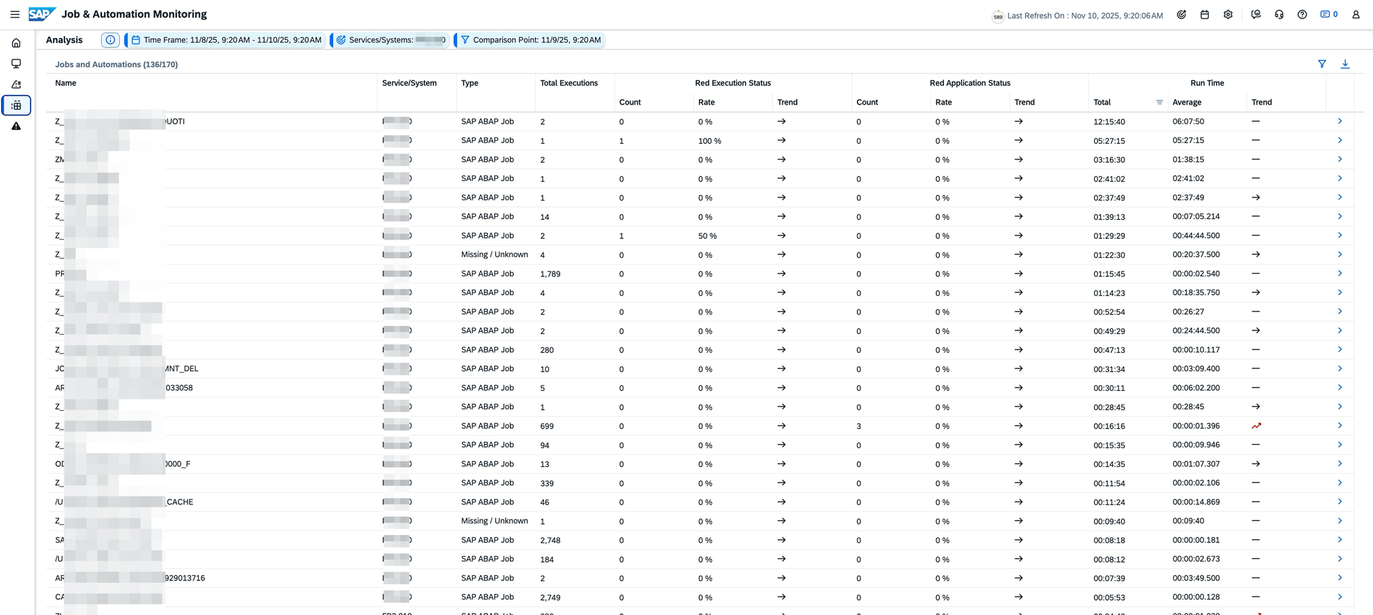Click the headset support icon

pos(1279,15)
